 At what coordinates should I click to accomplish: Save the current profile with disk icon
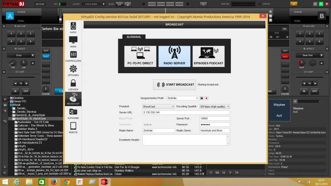[201, 98]
